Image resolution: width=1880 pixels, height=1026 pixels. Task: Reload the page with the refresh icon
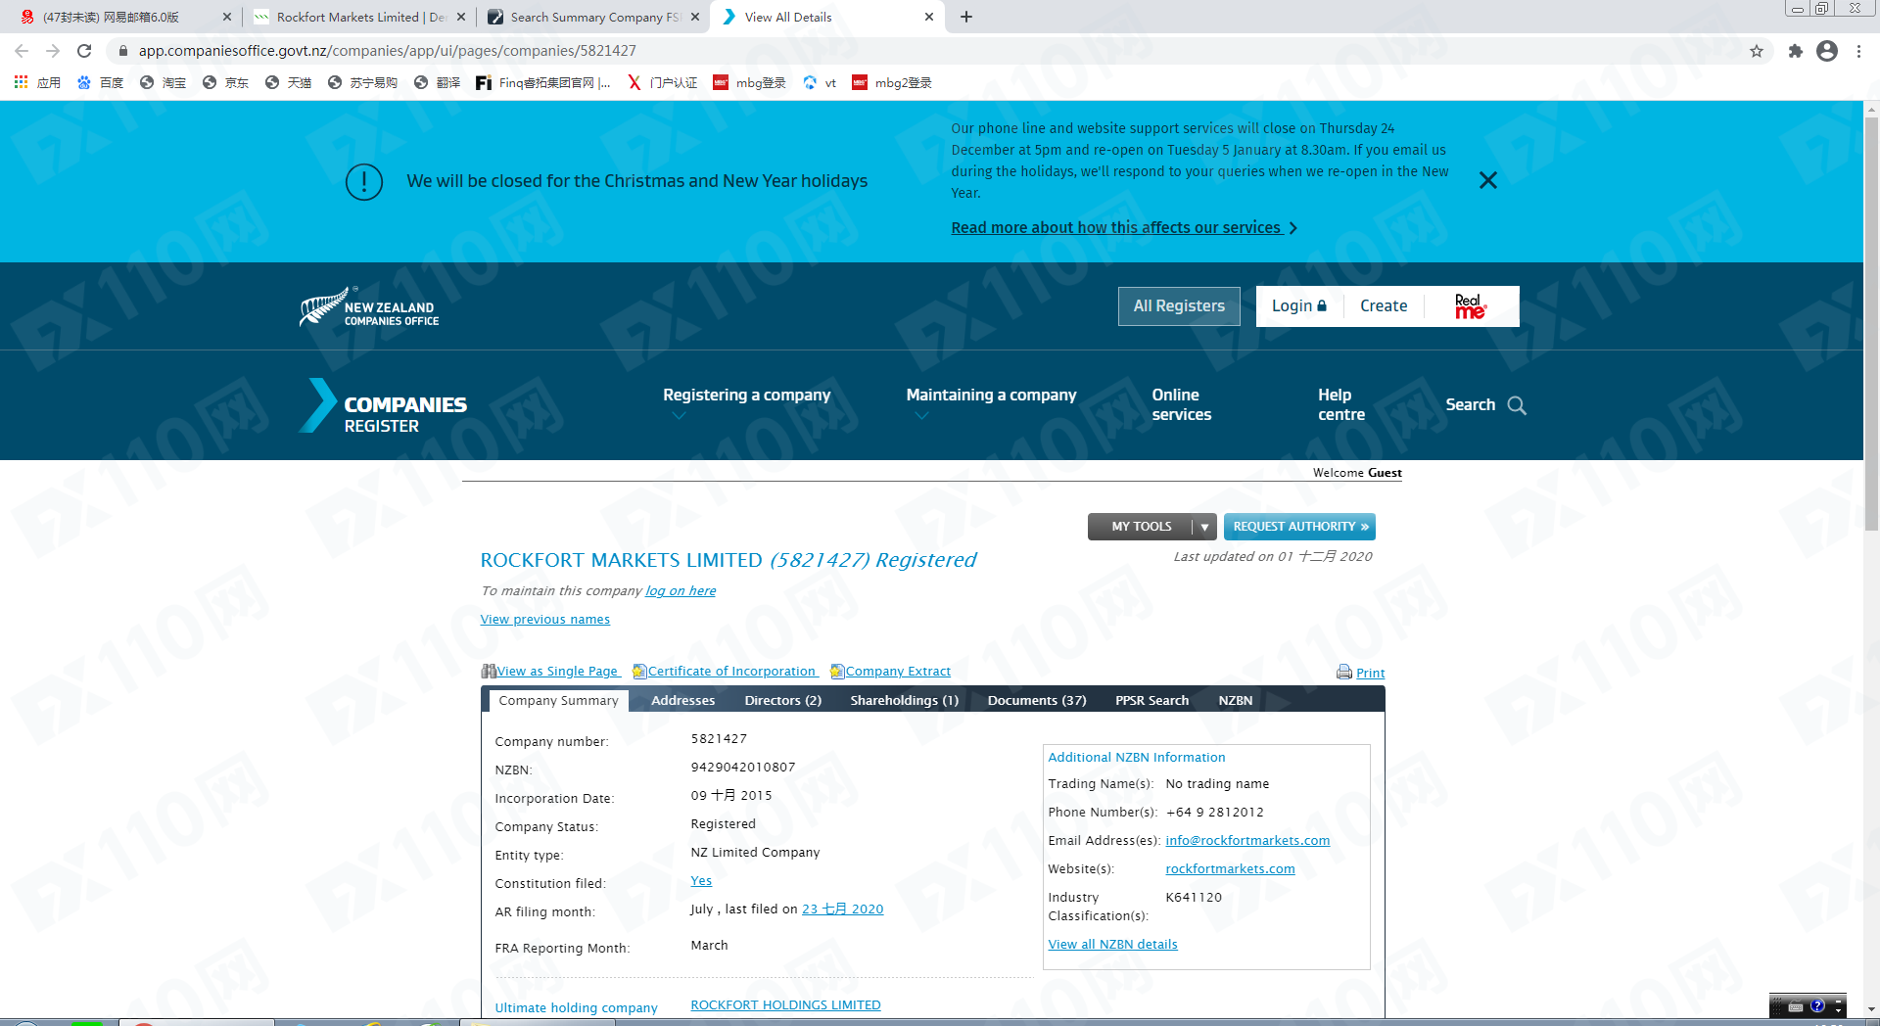coord(84,51)
